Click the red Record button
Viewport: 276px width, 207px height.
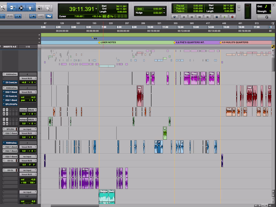pos(232,17)
